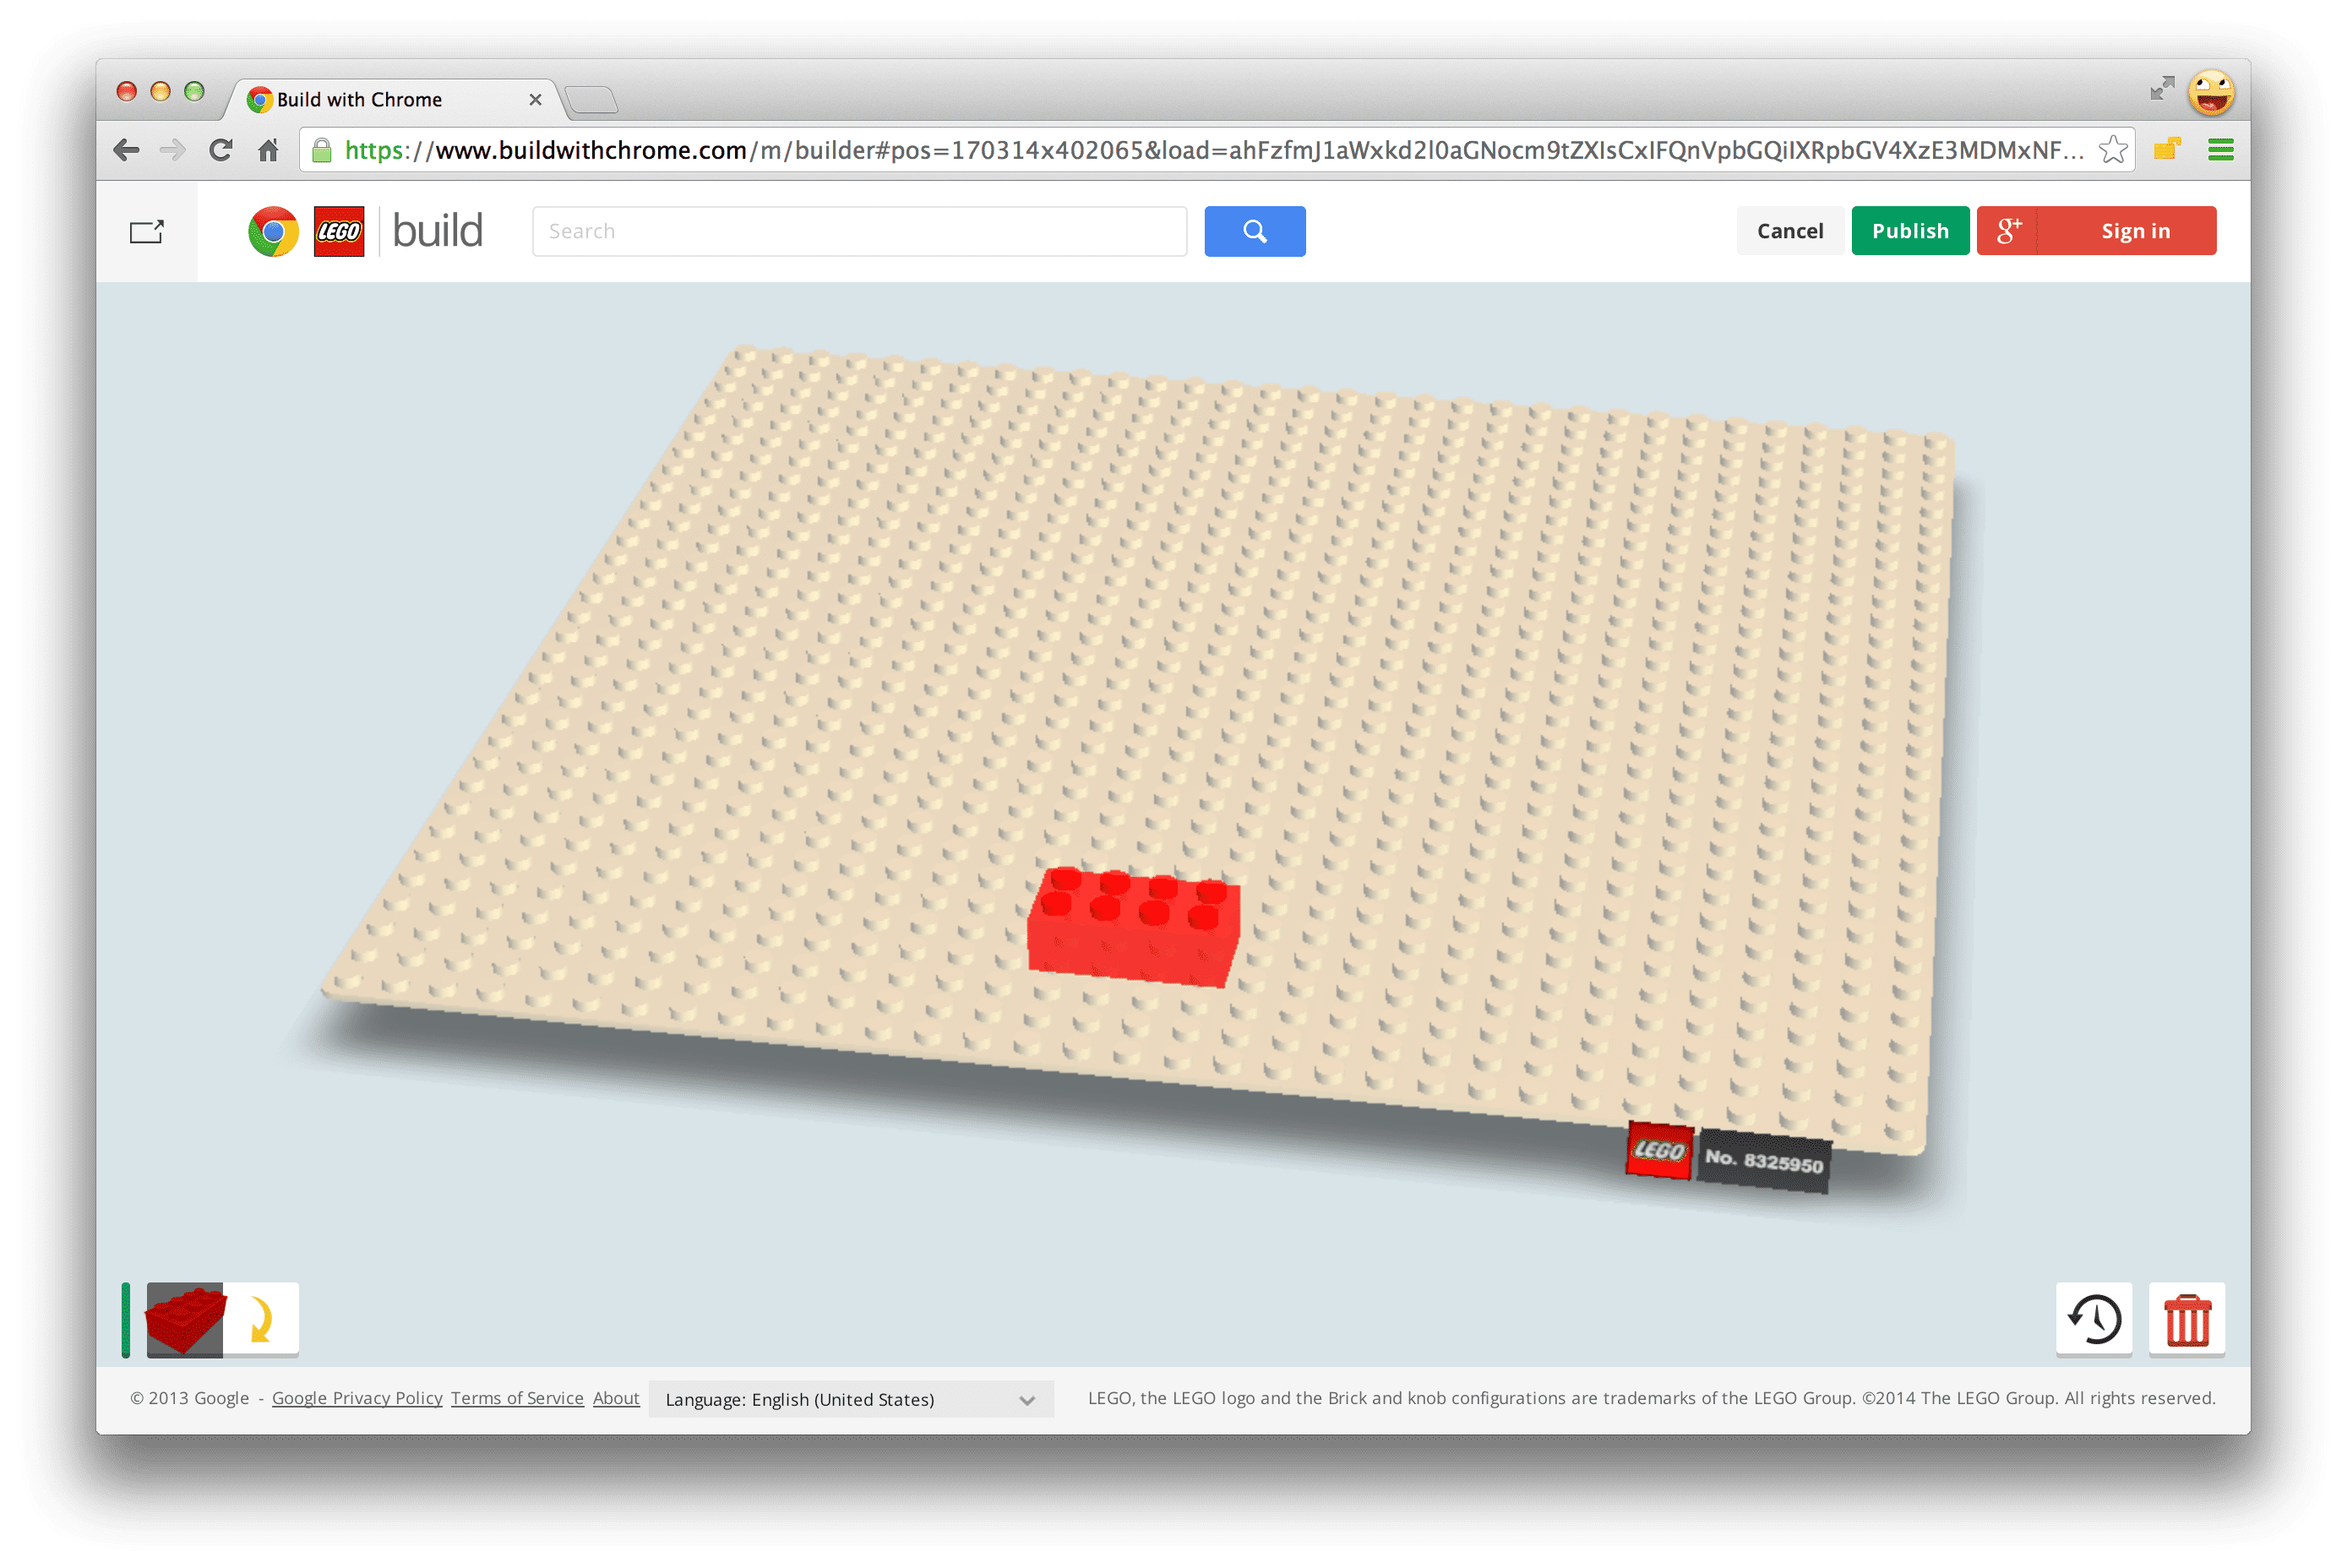Click the red LEGO brick color swatch
Screen dimensions: 2347x1568
[184, 1321]
